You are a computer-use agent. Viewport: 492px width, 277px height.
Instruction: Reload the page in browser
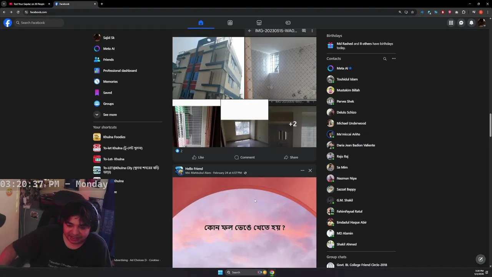(x=18, y=12)
